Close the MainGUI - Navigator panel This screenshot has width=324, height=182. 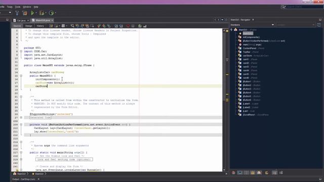pyautogui.click(x=253, y=20)
